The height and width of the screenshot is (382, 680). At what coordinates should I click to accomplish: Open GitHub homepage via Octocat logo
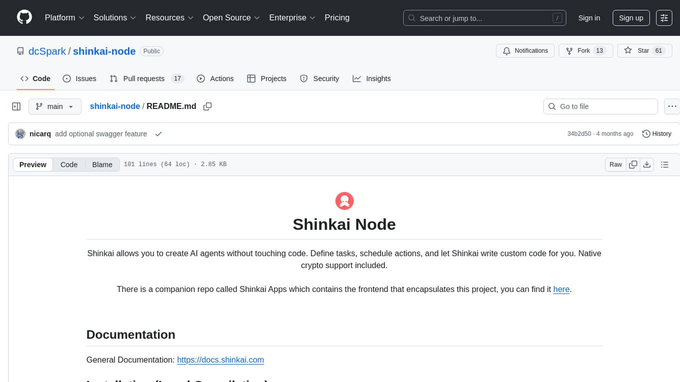tap(24, 17)
